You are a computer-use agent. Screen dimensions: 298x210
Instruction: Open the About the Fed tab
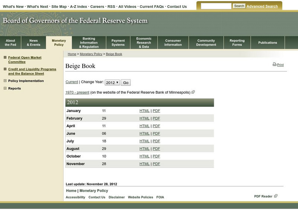pyautogui.click(x=10, y=43)
